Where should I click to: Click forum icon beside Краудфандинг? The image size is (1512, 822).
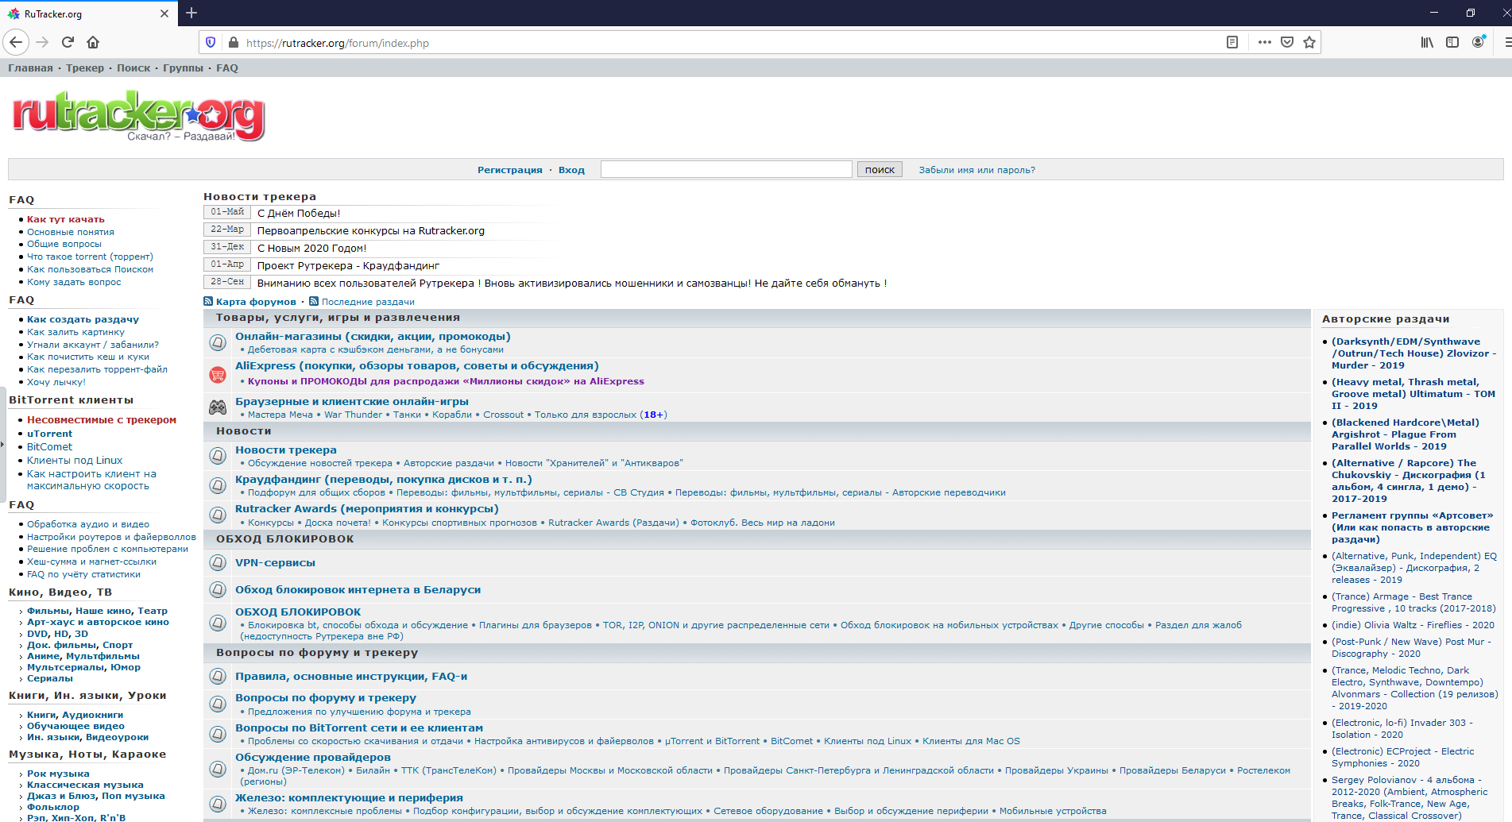tap(218, 485)
